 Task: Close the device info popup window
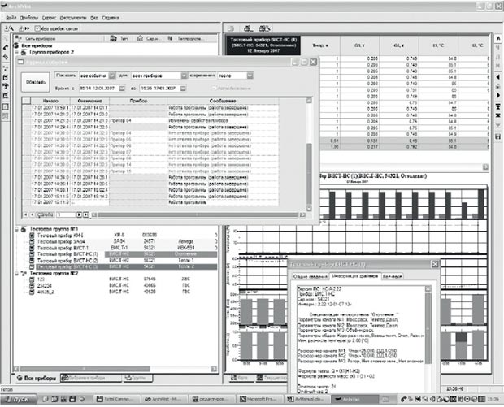click(435, 264)
